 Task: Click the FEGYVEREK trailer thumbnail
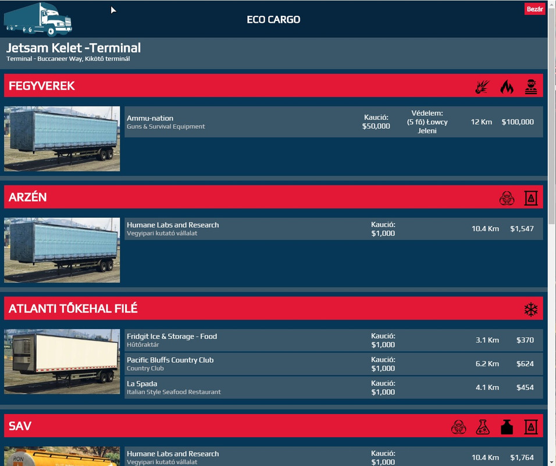[x=62, y=139]
